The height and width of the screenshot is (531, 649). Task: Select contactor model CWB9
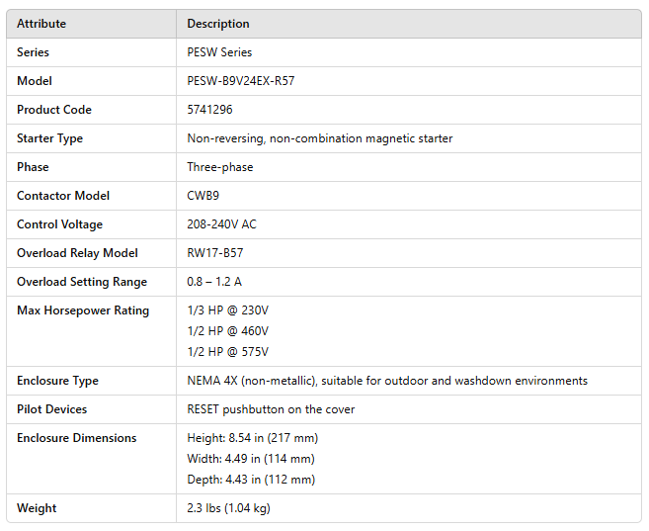pyautogui.click(x=205, y=196)
